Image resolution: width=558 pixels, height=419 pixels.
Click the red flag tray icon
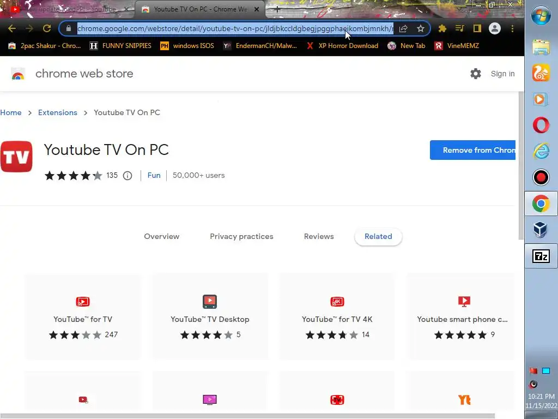(533, 371)
